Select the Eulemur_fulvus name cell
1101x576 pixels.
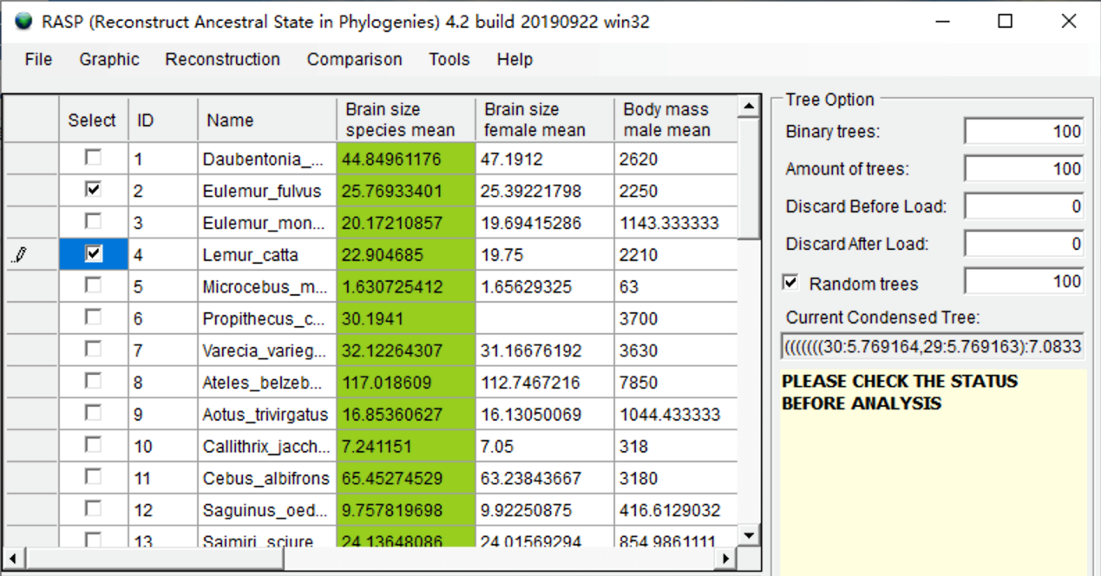(267, 191)
